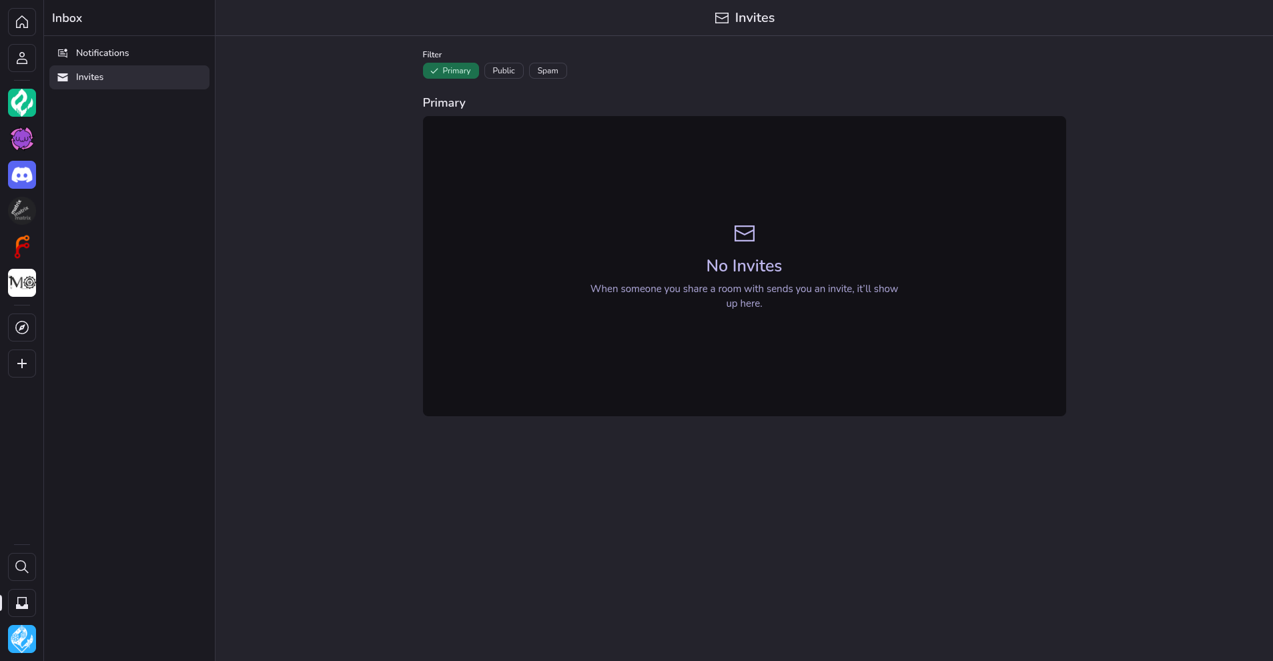Click the No Invites placeholder envelope
This screenshot has height=661, width=1273.
(744, 233)
